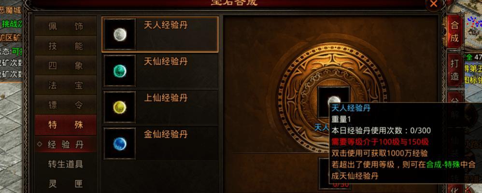Select the green 天仙经验丹 pill icon

point(120,70)
